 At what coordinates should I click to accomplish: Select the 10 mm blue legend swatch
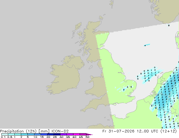38,134
